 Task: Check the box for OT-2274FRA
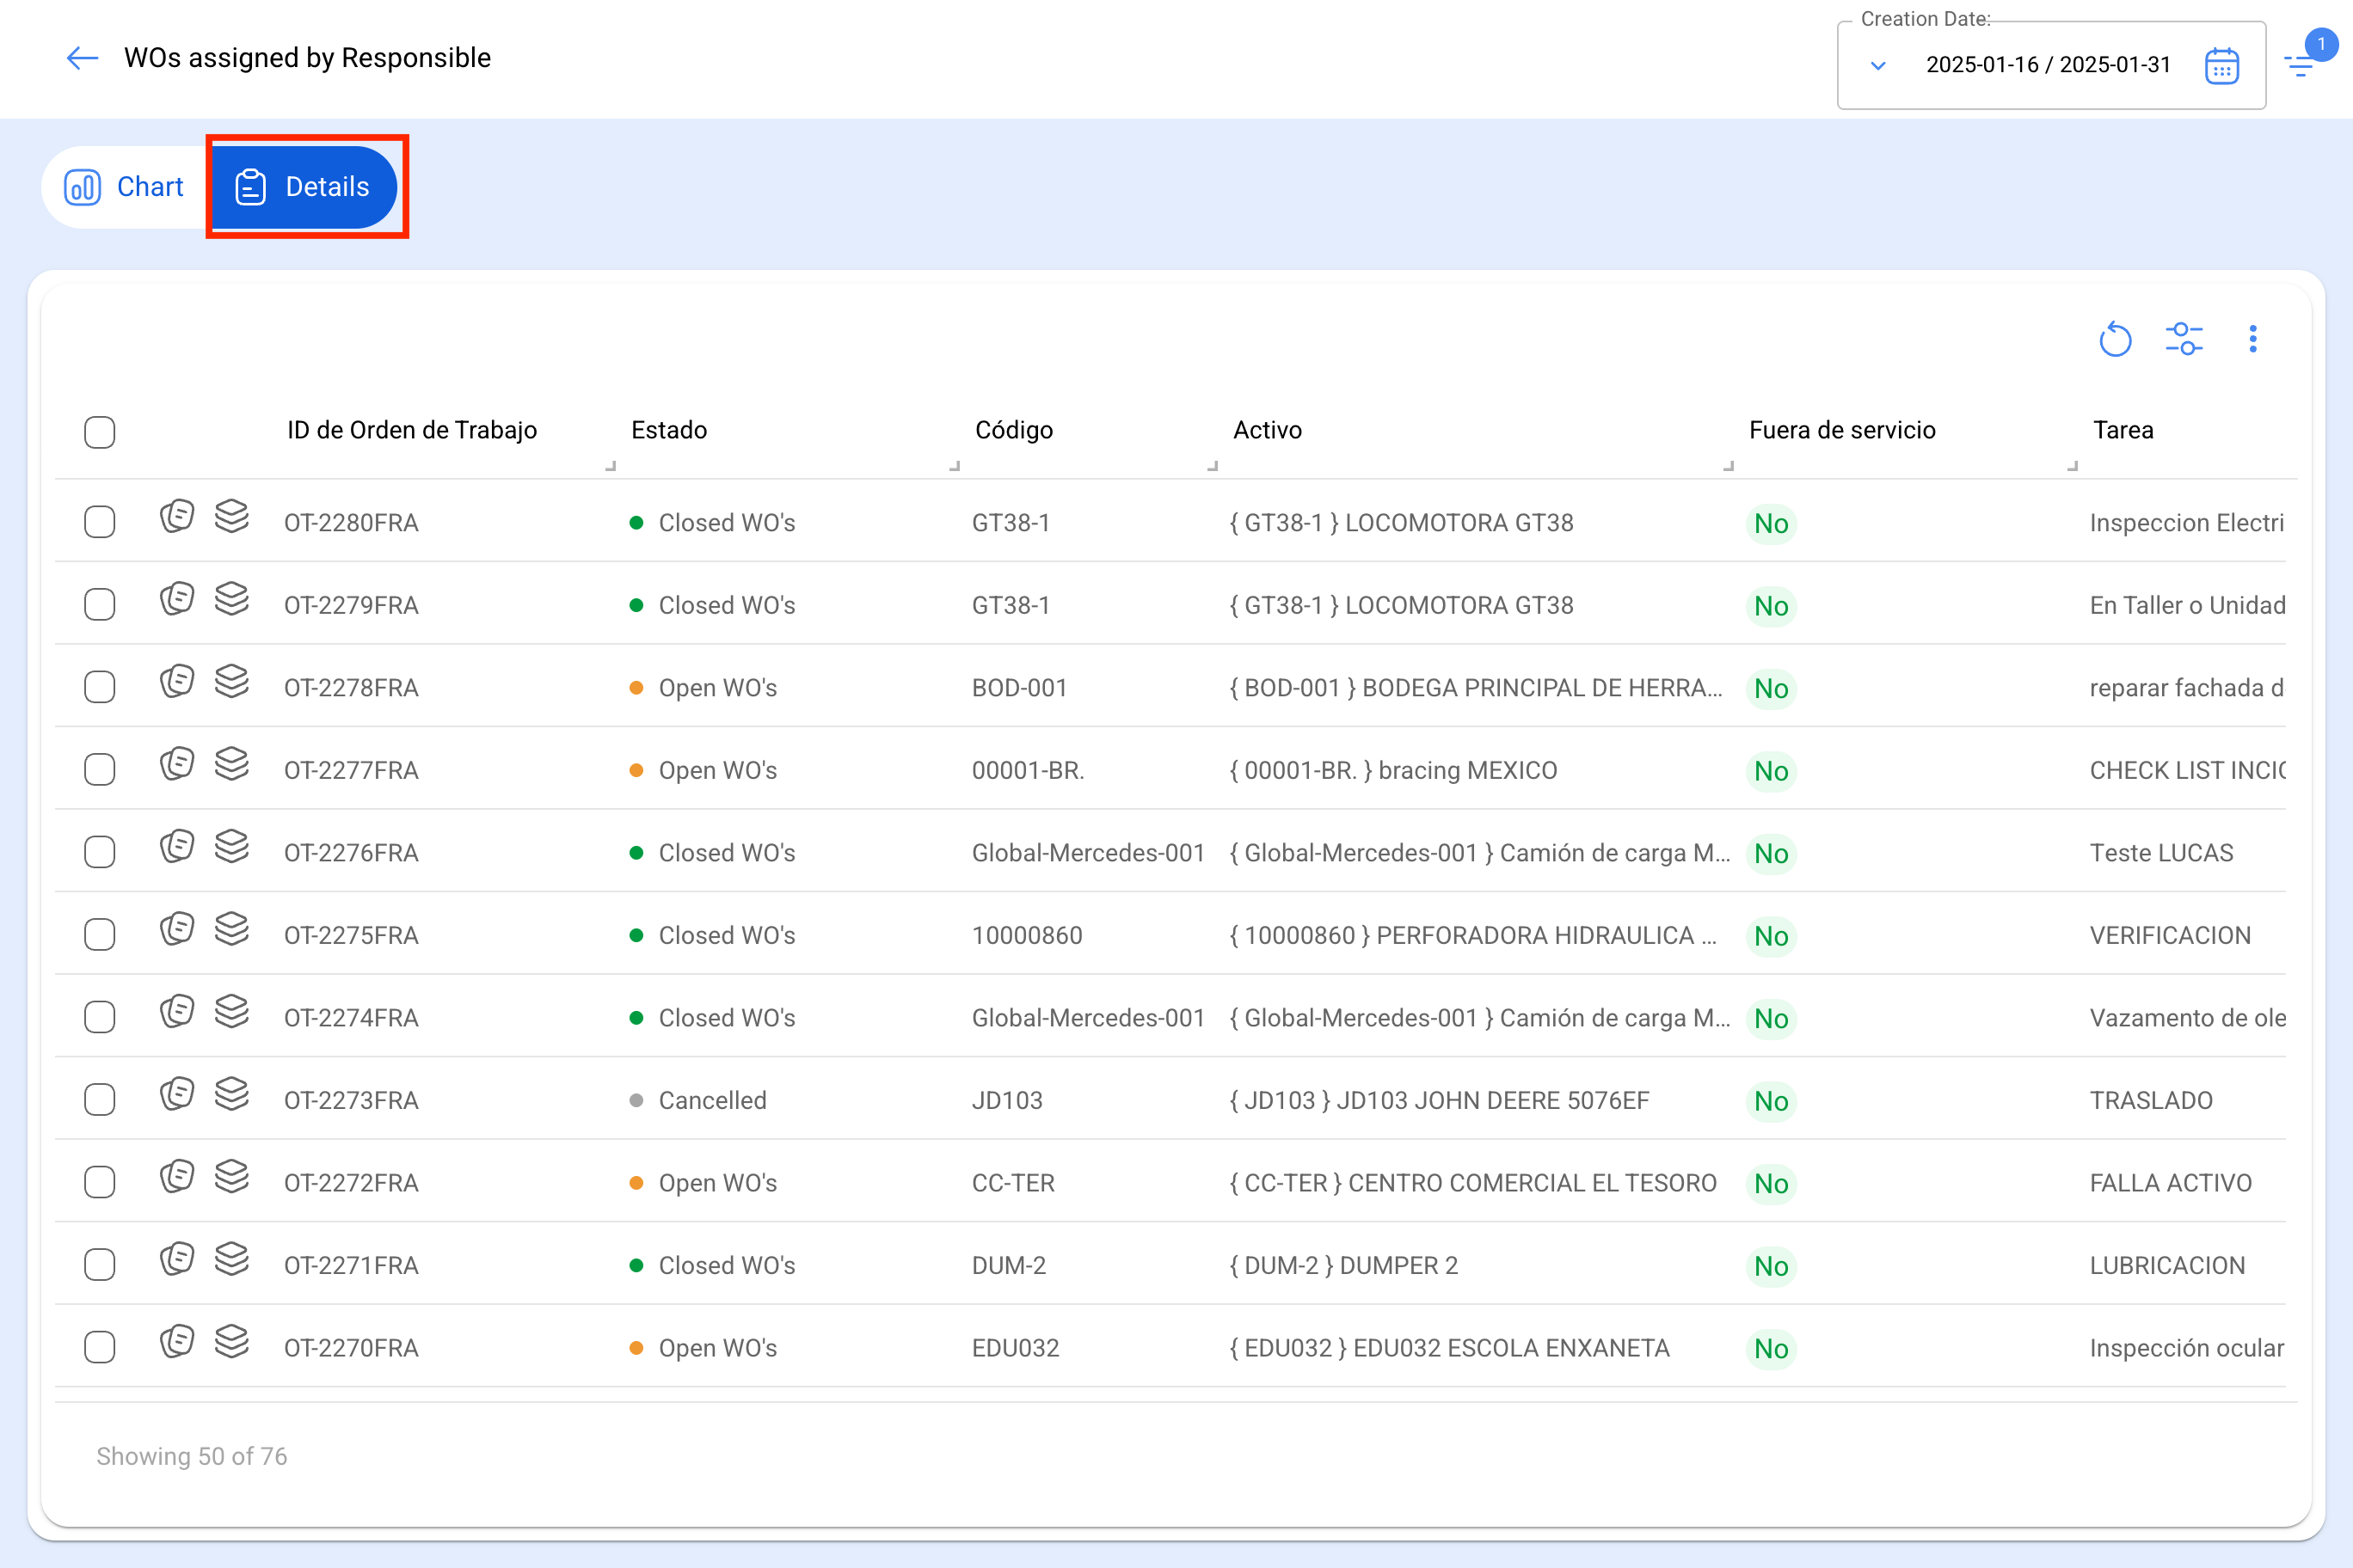(100, 1017)
